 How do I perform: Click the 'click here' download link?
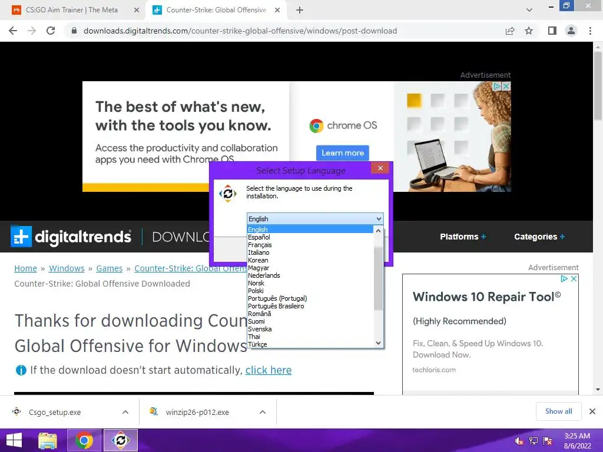point(269,370)
